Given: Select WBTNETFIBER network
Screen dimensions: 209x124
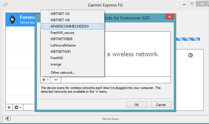Looking at the screenshot, I should pos(72,39).
